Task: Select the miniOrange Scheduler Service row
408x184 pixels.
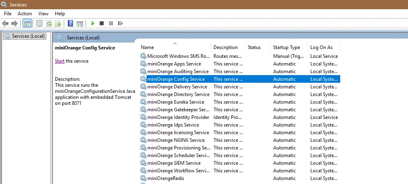Action: 240,155
